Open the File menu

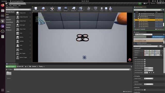tap(7, 5)
